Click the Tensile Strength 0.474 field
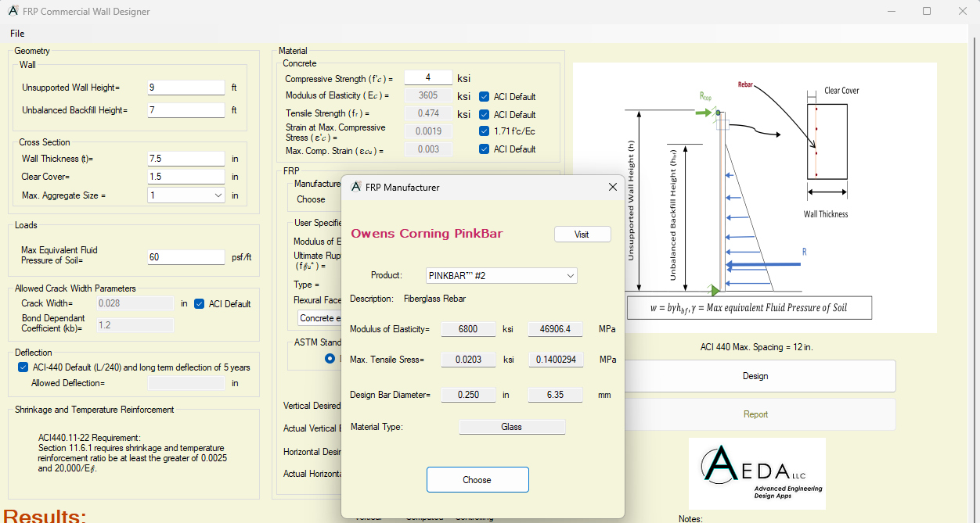Screen dimensions: 980x523 tap(428, 113)
